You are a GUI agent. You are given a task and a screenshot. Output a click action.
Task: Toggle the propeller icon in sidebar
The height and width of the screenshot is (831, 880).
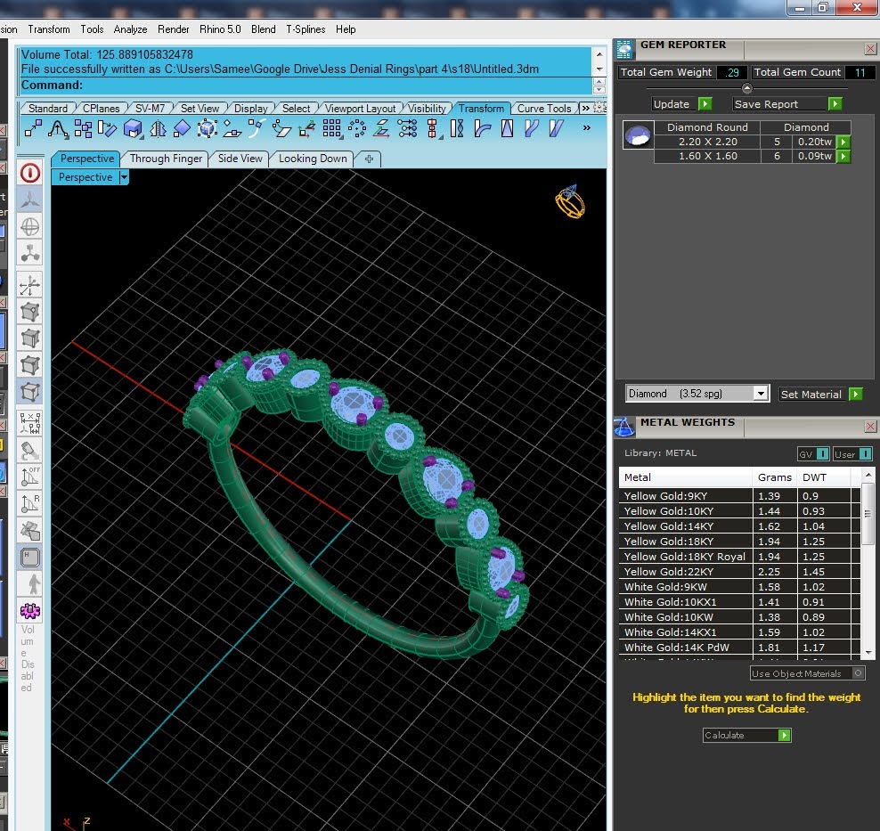[x=30, y=200]
